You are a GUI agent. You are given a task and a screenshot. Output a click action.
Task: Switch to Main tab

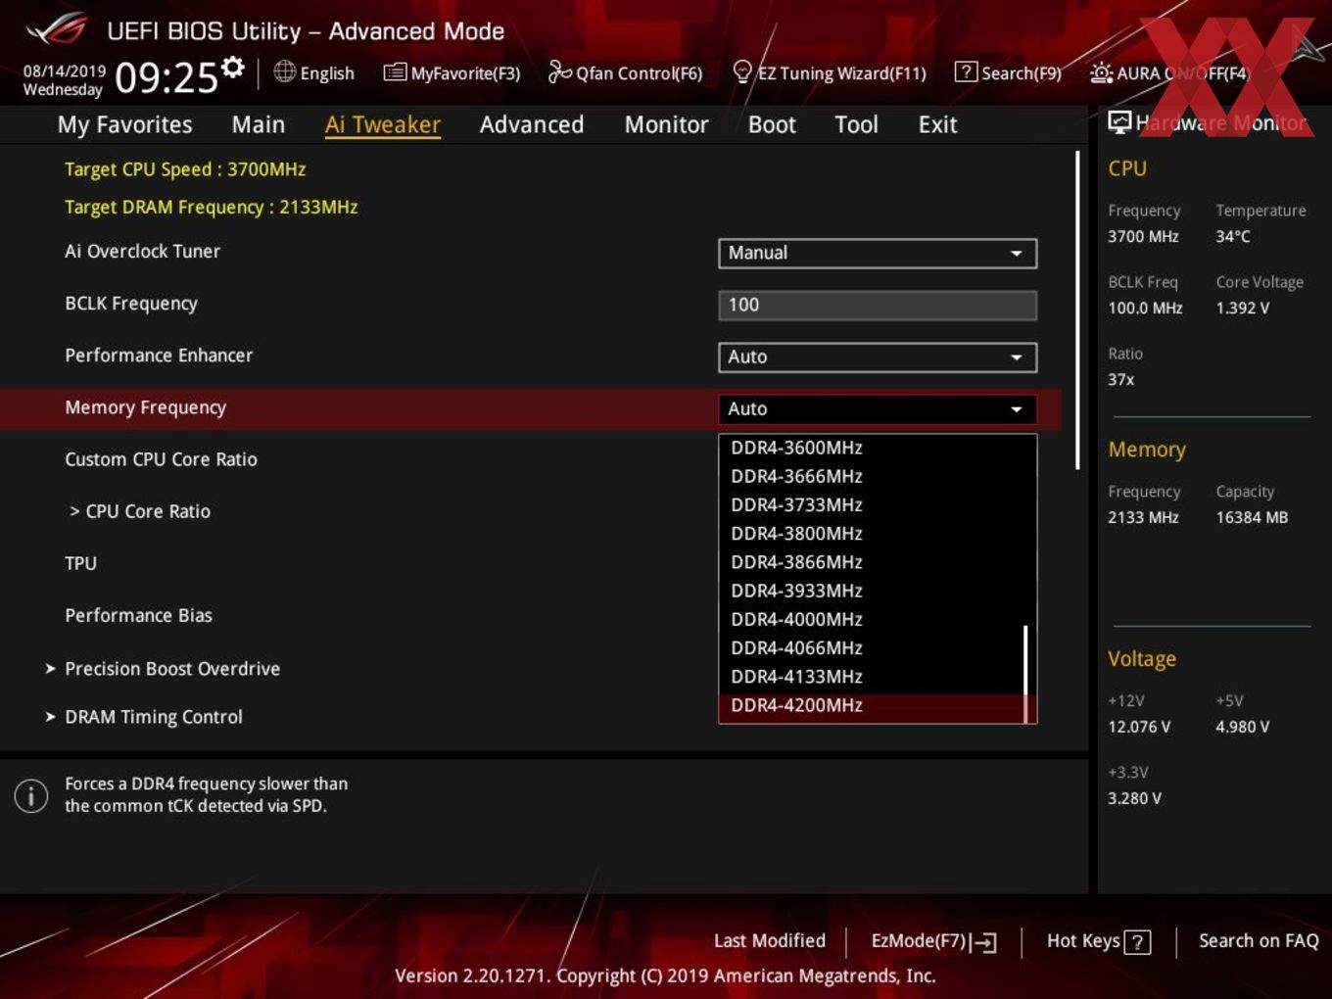coord(259,124)
